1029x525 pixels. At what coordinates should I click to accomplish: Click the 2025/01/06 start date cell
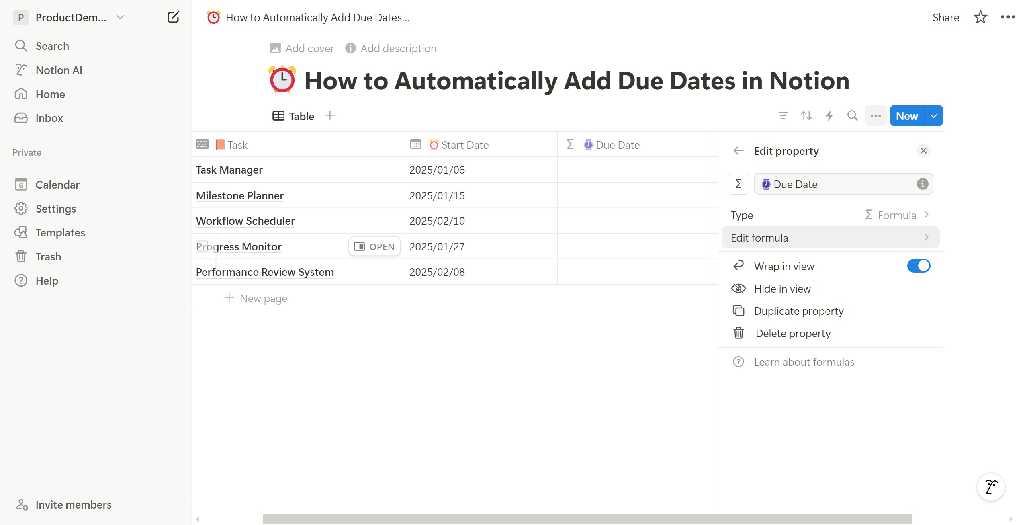coord(480,170)
